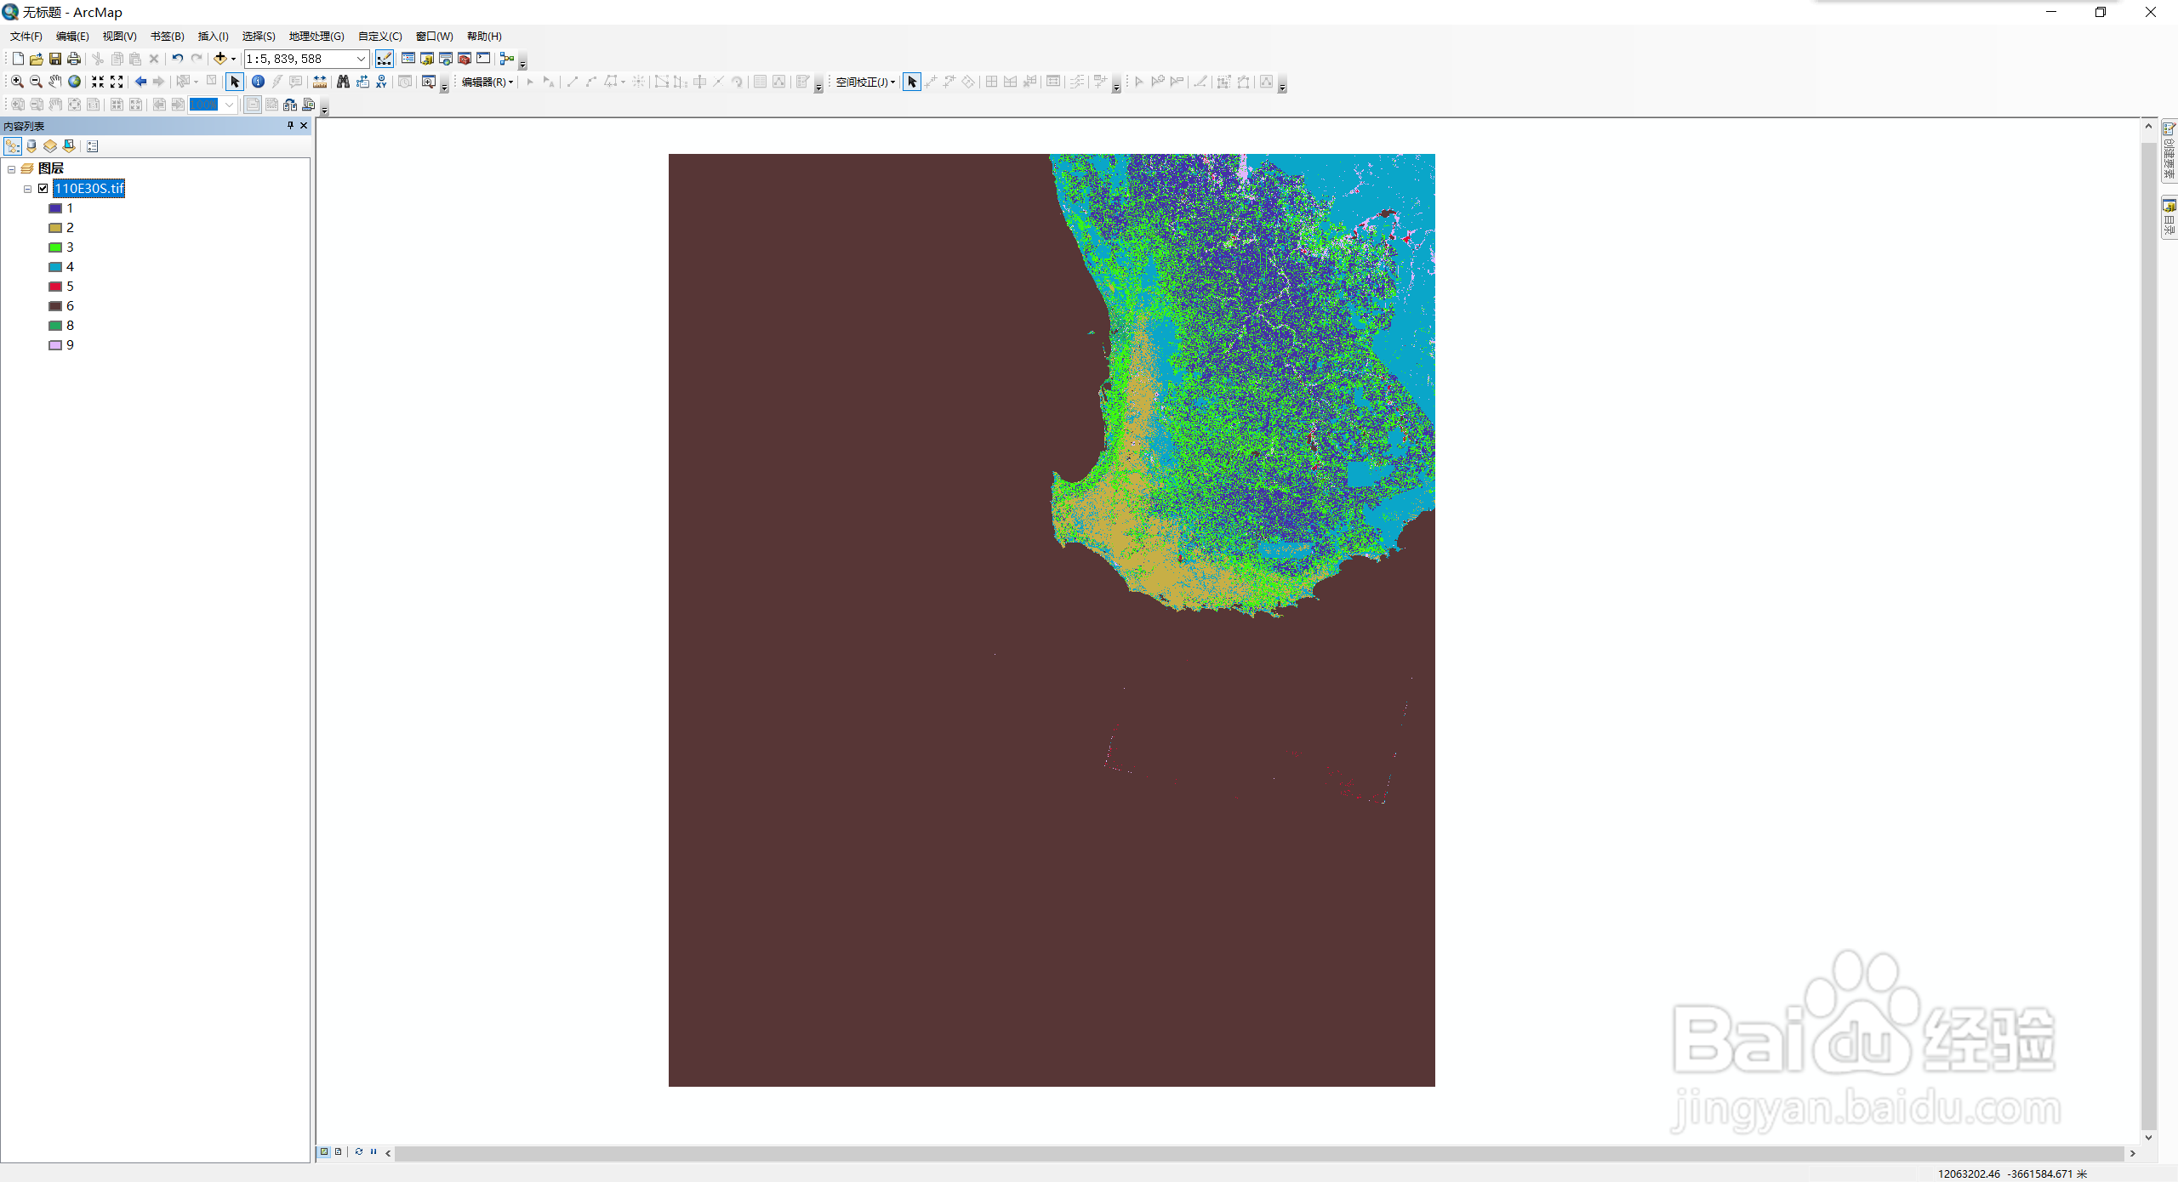Zoom to full extent globe

pos(74,82)
